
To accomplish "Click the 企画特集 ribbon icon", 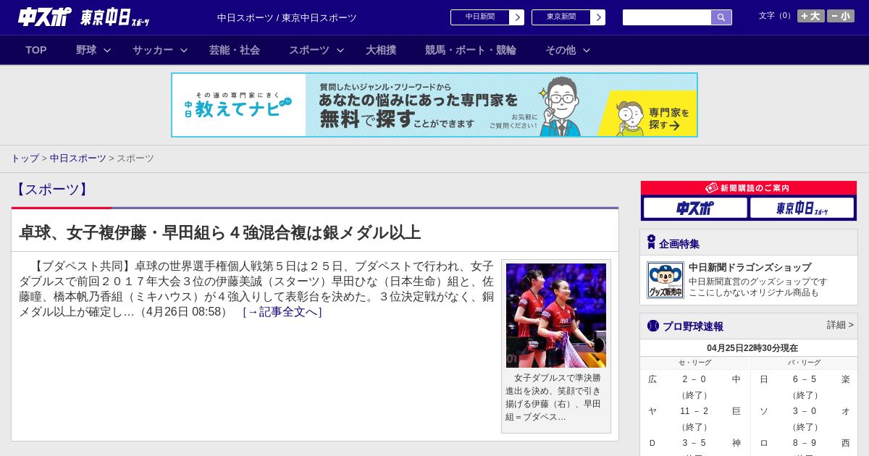I will click(x=651, y=242).
